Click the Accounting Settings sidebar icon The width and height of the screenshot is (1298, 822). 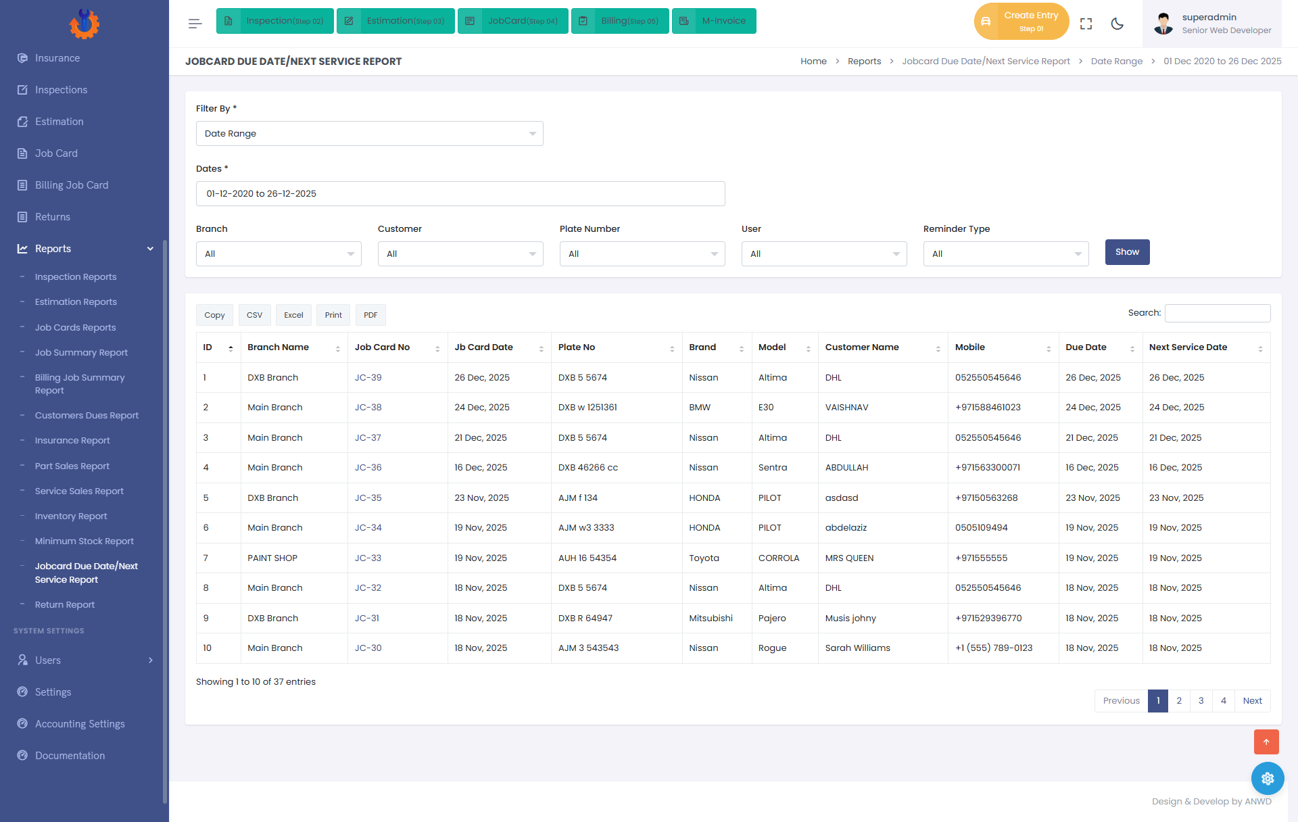click(22, 724)
